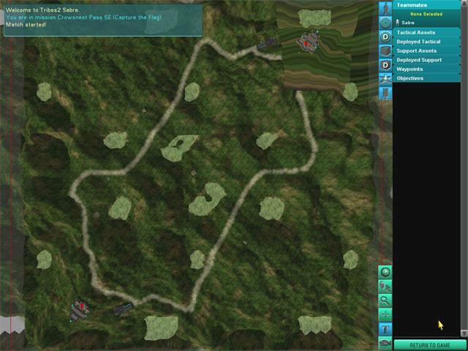468x351 pixels.
Task: Toggle the gray box support assets icon
Action: [x=385, y=51]
